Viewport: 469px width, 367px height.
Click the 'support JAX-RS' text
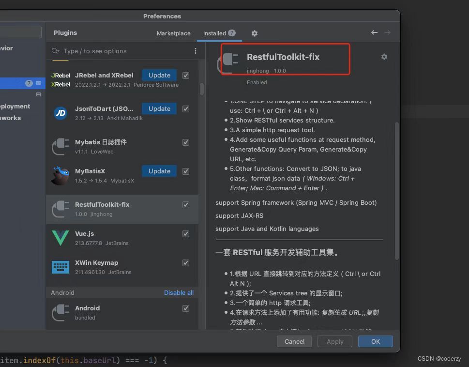point(239,215)
